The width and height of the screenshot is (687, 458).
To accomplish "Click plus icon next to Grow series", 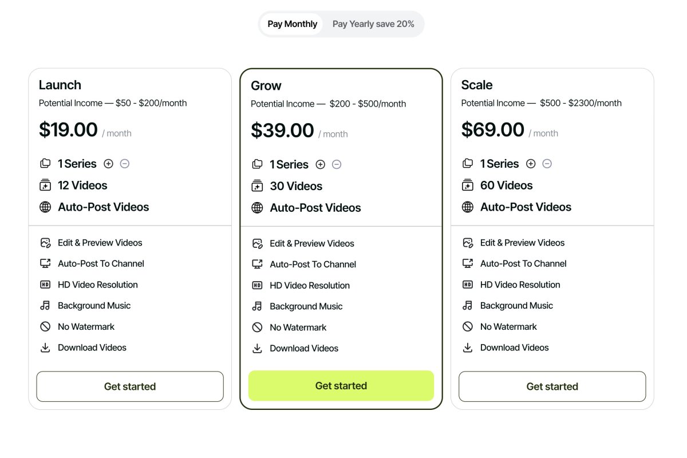I will 321,164.
